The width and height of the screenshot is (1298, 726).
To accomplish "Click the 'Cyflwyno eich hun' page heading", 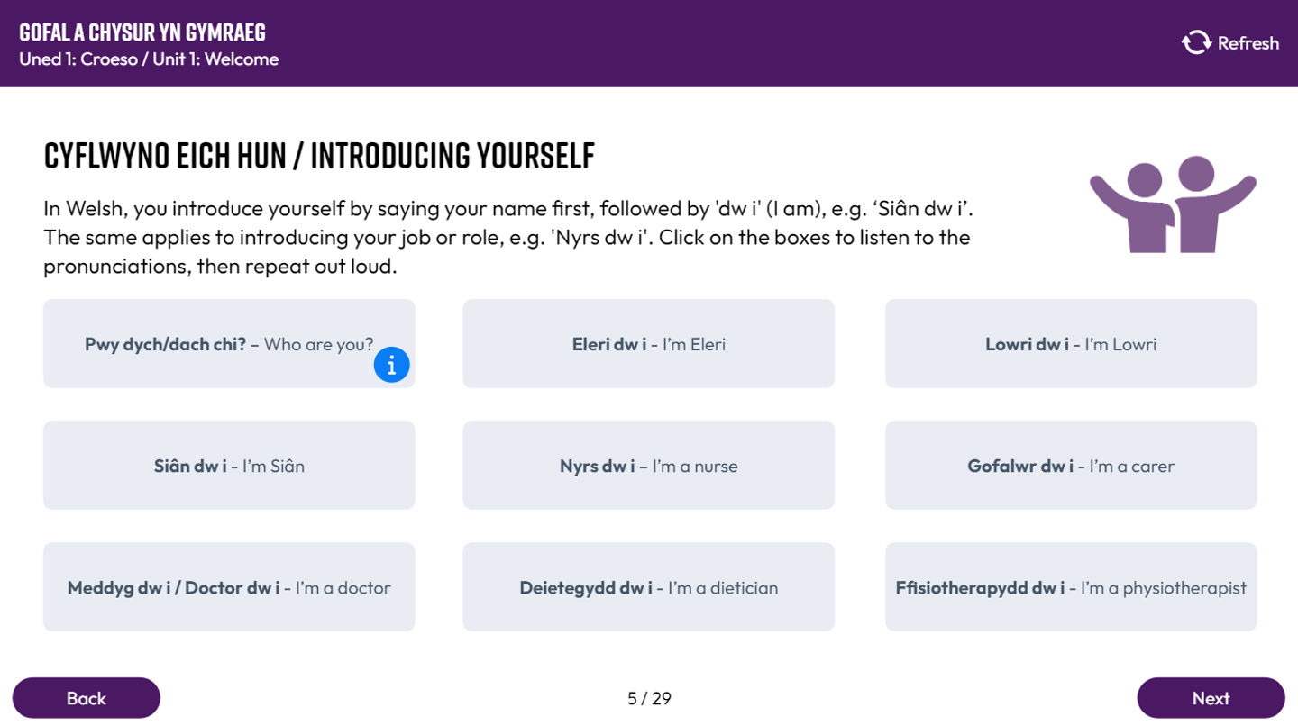I will (x=319, y=157).
